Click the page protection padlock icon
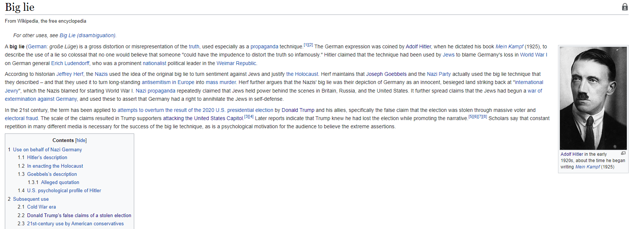632x229 pixels. tap(625, 7)
